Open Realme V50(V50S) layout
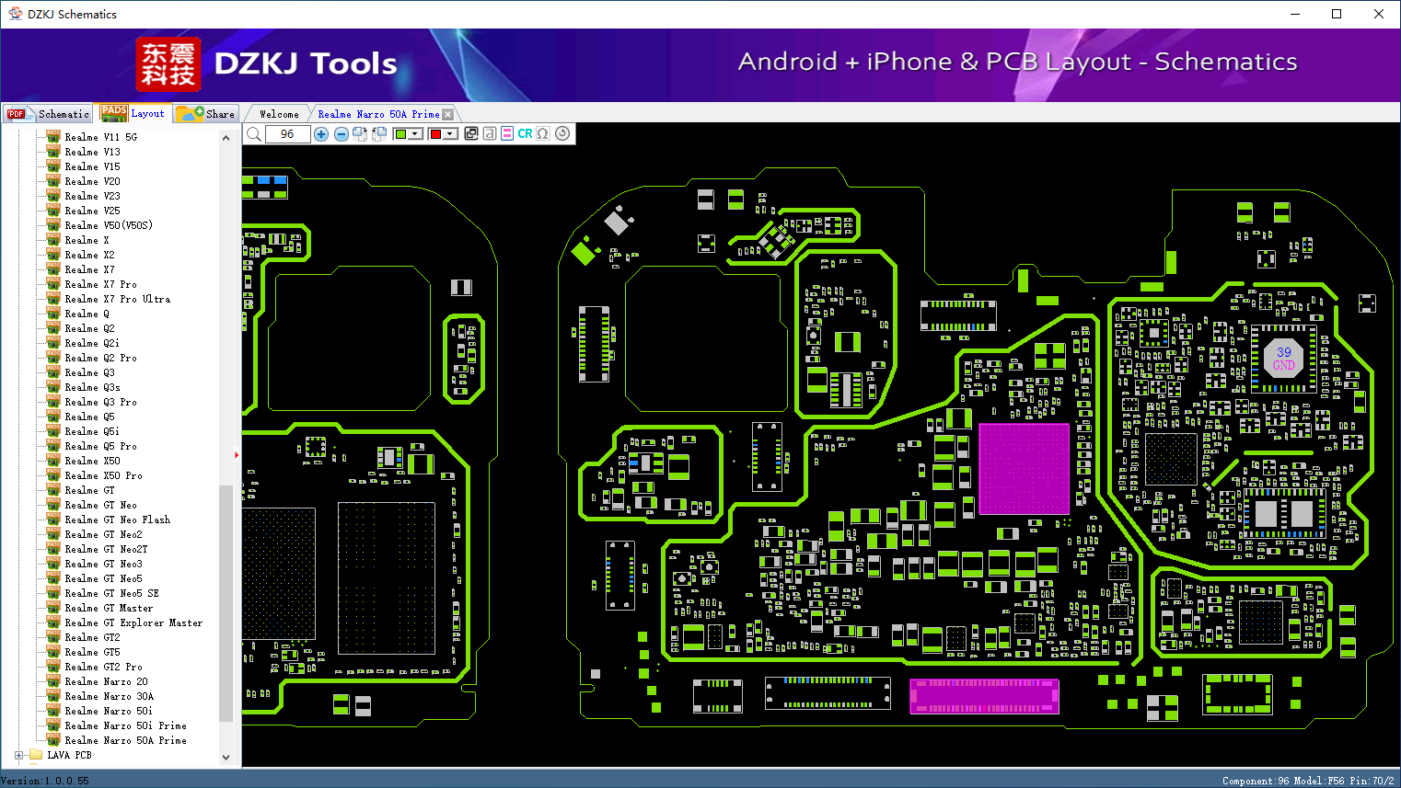 coord(109,226)
